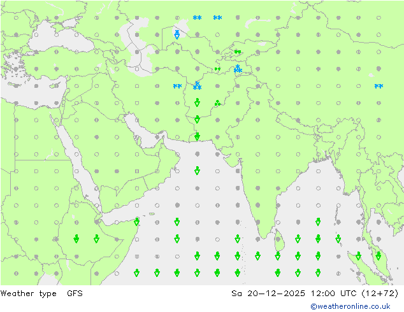Click the rain shower symbol at Somalia's northeastern tip
This screenshot has width=404, height=312.
coord(137,222)
